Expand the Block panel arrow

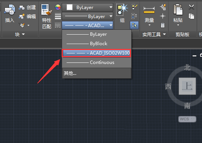coord(23,34)
